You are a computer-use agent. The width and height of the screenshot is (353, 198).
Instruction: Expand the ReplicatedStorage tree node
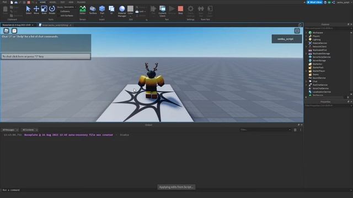(x=306, y=54)
